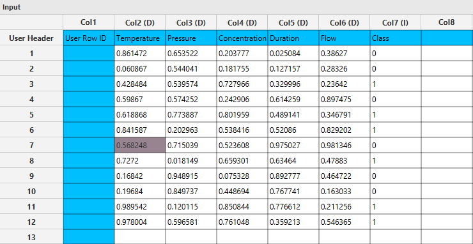Select the Col1 column header
The width and height of the screenshot is (473, 244).
pyautogui.click(x=89, y=22)
